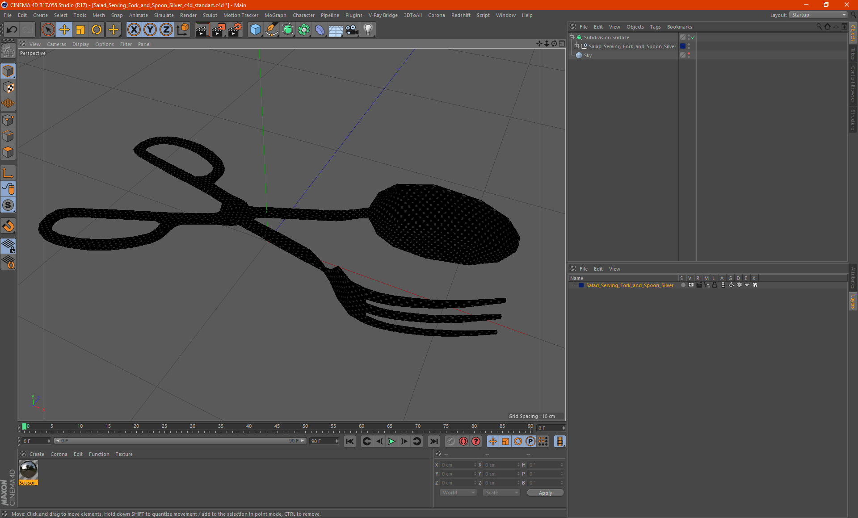Add a Light object

[368, 30]
